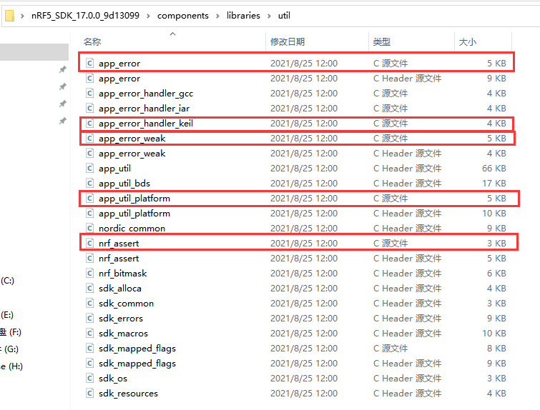540x410 pixels.
Task: Select app_util_platform 10 KB header file icon
Action: pos(89,214)
